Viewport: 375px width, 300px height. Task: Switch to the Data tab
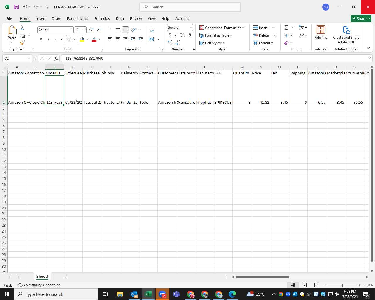pos(120,18)
